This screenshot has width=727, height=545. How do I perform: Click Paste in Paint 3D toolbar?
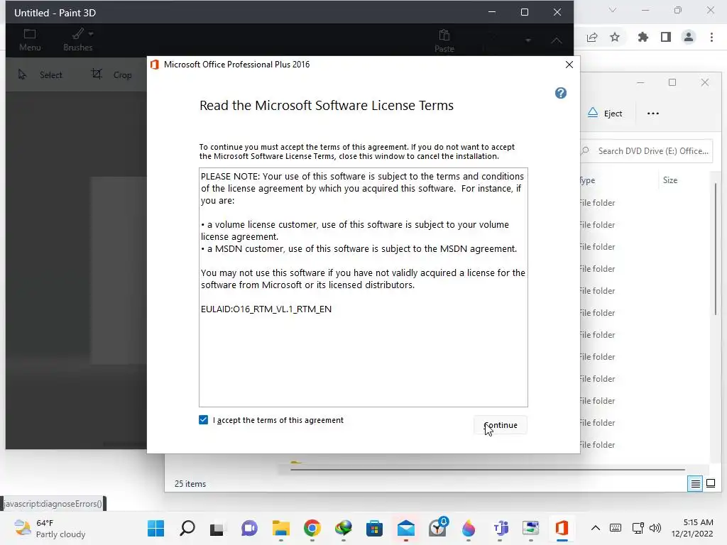(x=444, y=40)
